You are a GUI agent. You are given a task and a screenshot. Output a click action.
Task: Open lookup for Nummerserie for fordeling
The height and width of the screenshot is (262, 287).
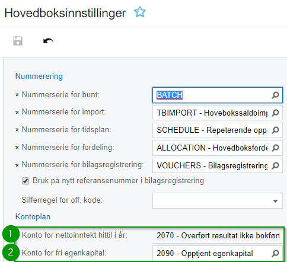pyautogui.click(x=275, y=148)
